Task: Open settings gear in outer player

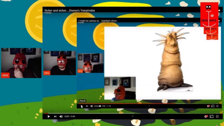Action: (x=206, y=116)
